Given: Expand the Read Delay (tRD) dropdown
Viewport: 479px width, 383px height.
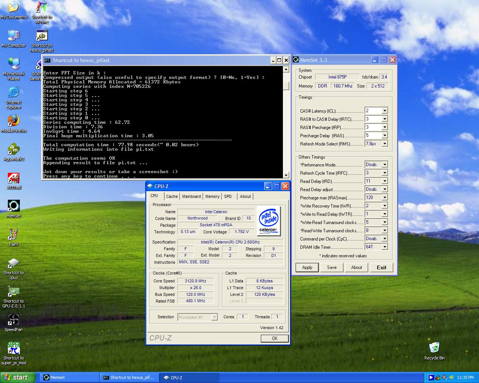Looking at the screenshot, I should pos(384,181).
